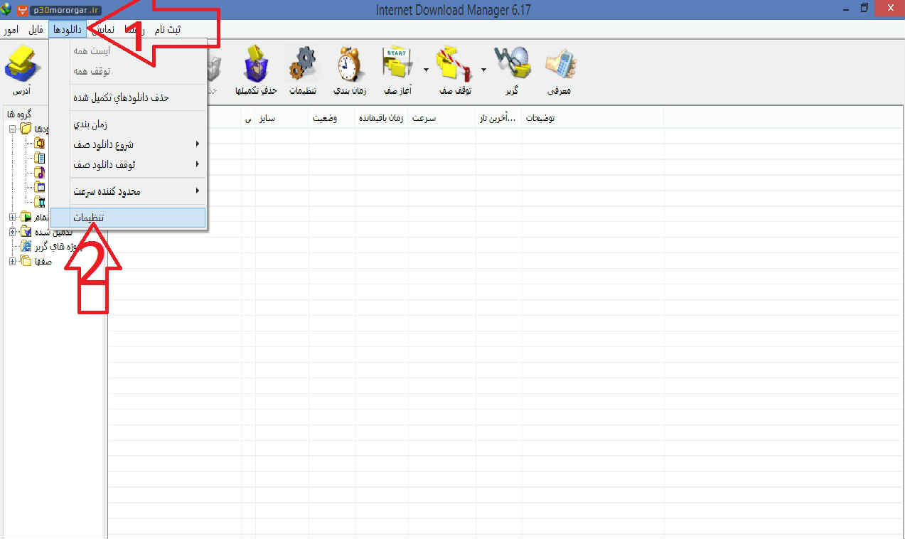
Task: Select the finished downloads checkmark folder icon
Action: (x=26, y=232)
